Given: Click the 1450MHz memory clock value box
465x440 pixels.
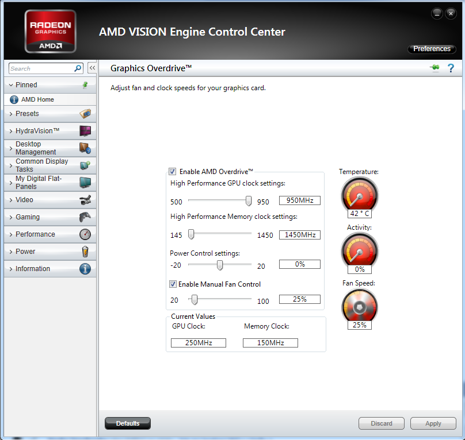Looking at the screenshot, I should (299, 235).
